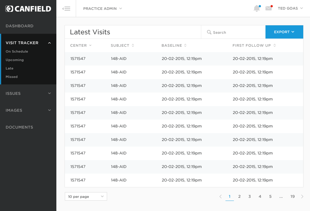
Task: Click the Canfield logo
Action: (x=28, y=9)
